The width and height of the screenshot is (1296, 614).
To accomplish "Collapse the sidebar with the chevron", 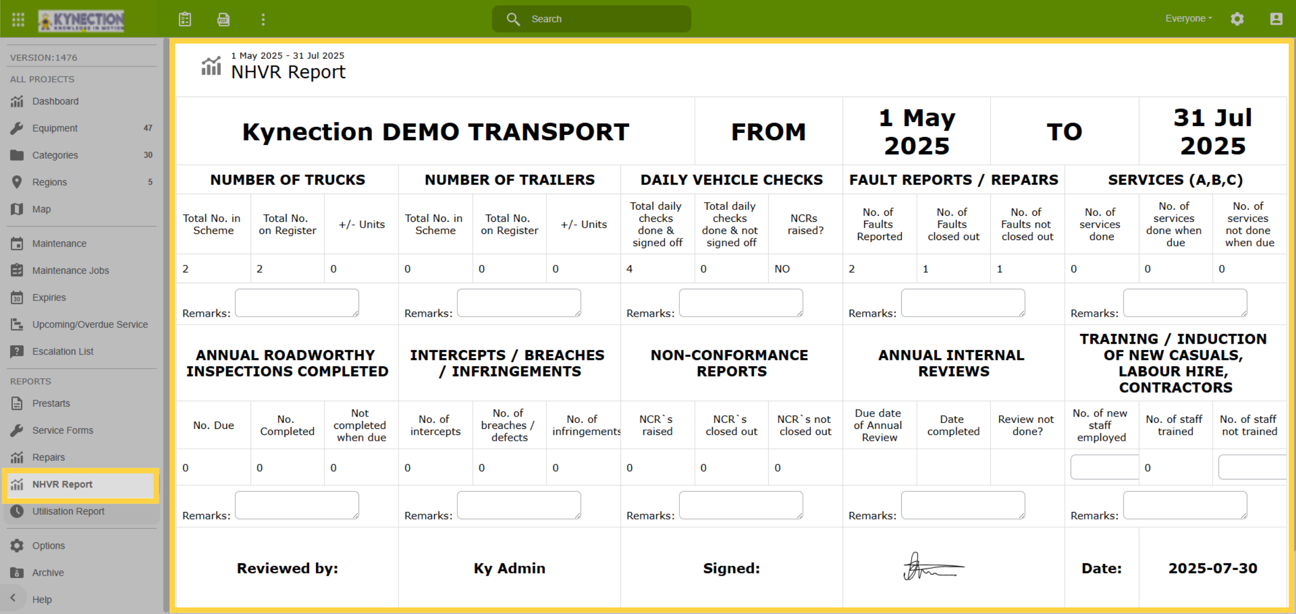I will (x=13, y=598).
